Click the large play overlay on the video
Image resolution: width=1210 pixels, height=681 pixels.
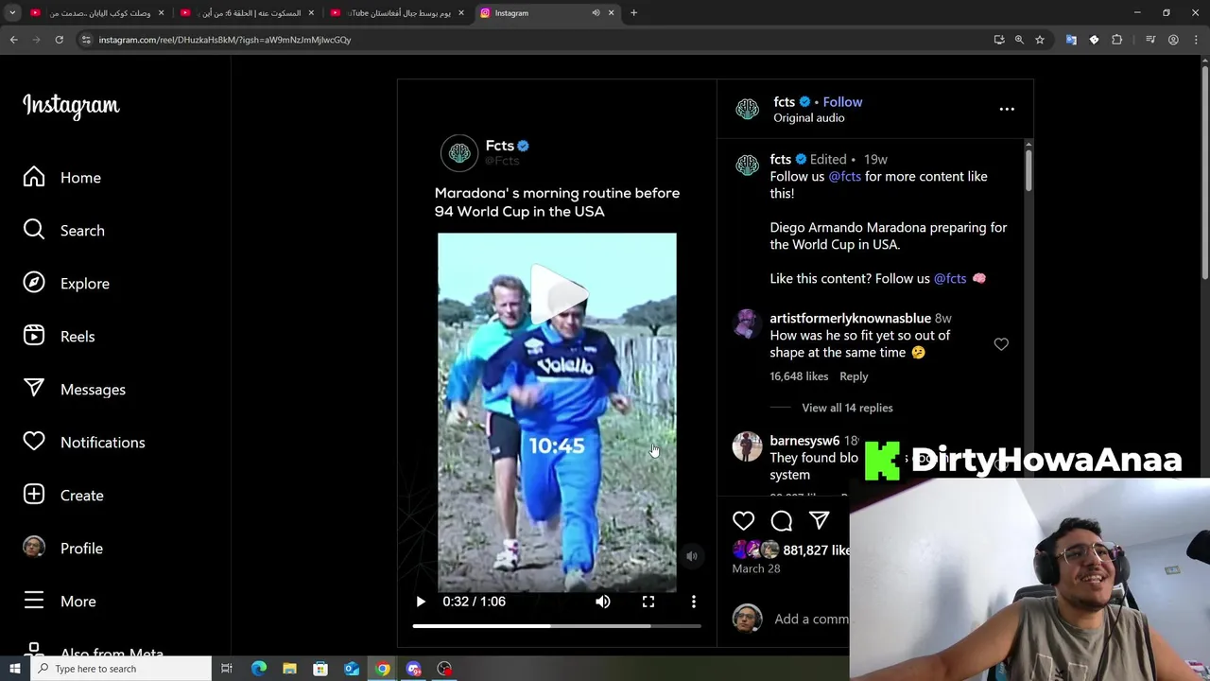[558, 295]
